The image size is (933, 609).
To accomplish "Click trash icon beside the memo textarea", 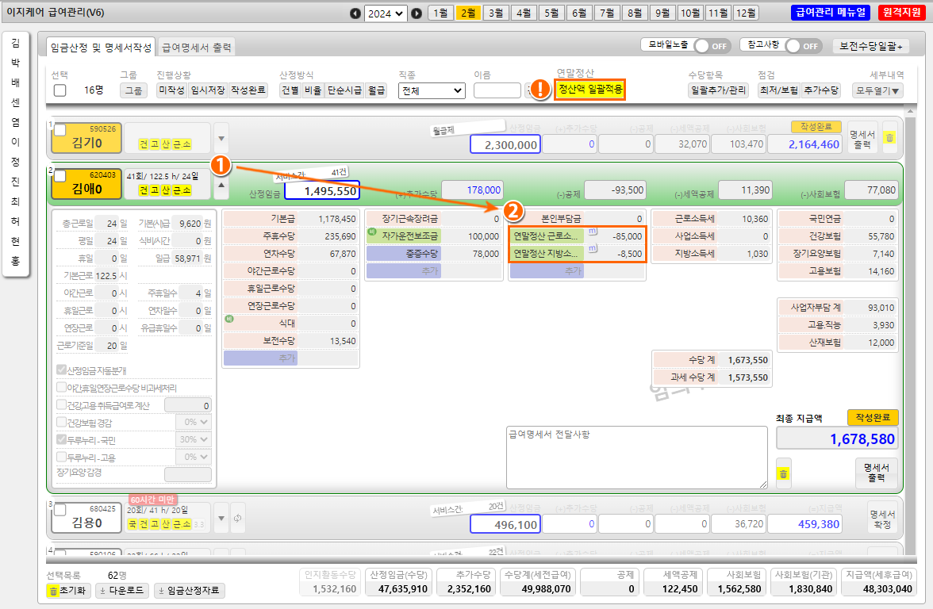I will click(x=783, y=473).
